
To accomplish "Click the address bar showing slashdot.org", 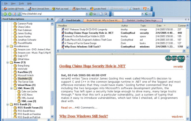I will pyautogui.click(x=53, y=14).
